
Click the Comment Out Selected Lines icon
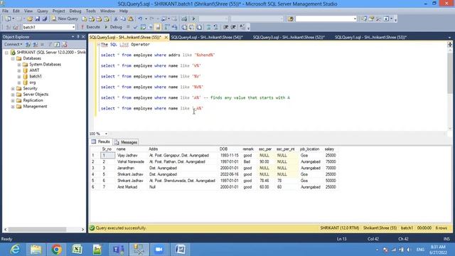[208, 27]
